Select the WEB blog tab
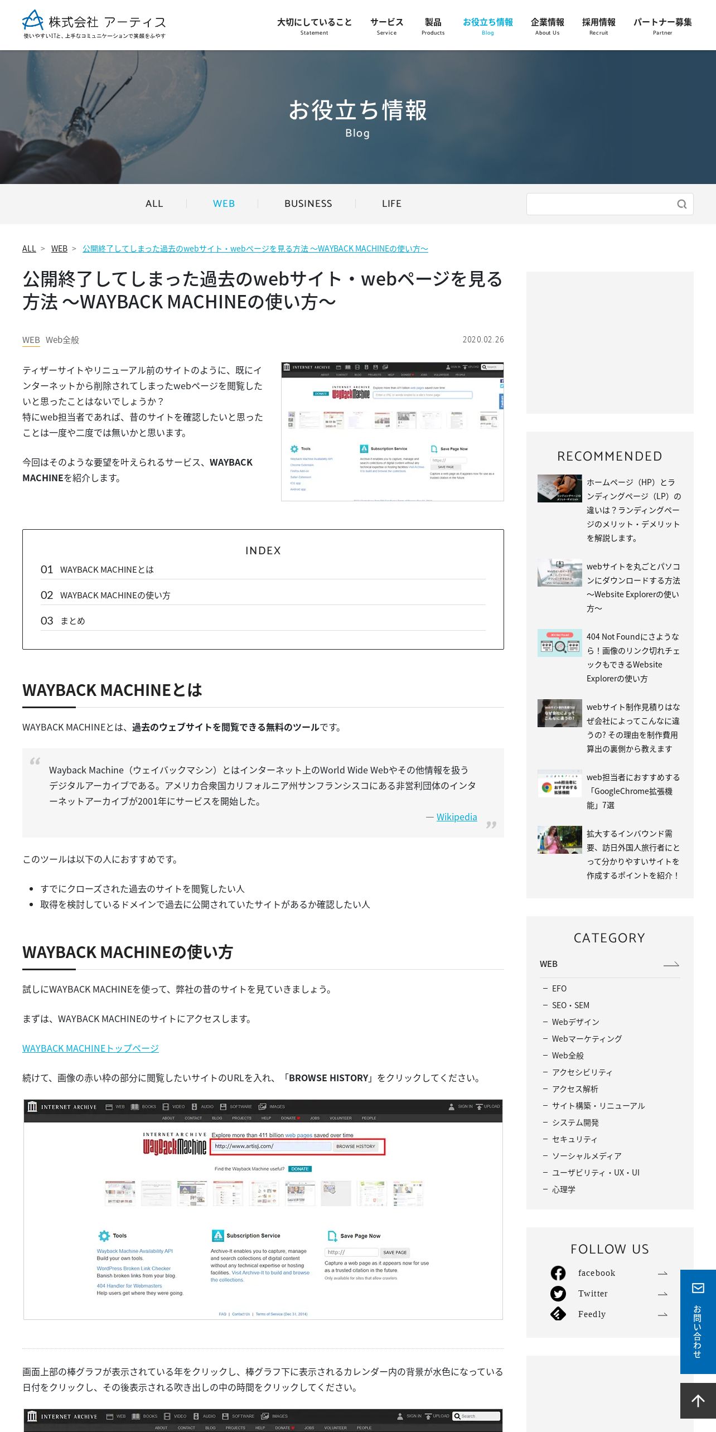 pyautogui.click(x=224, y=204)
